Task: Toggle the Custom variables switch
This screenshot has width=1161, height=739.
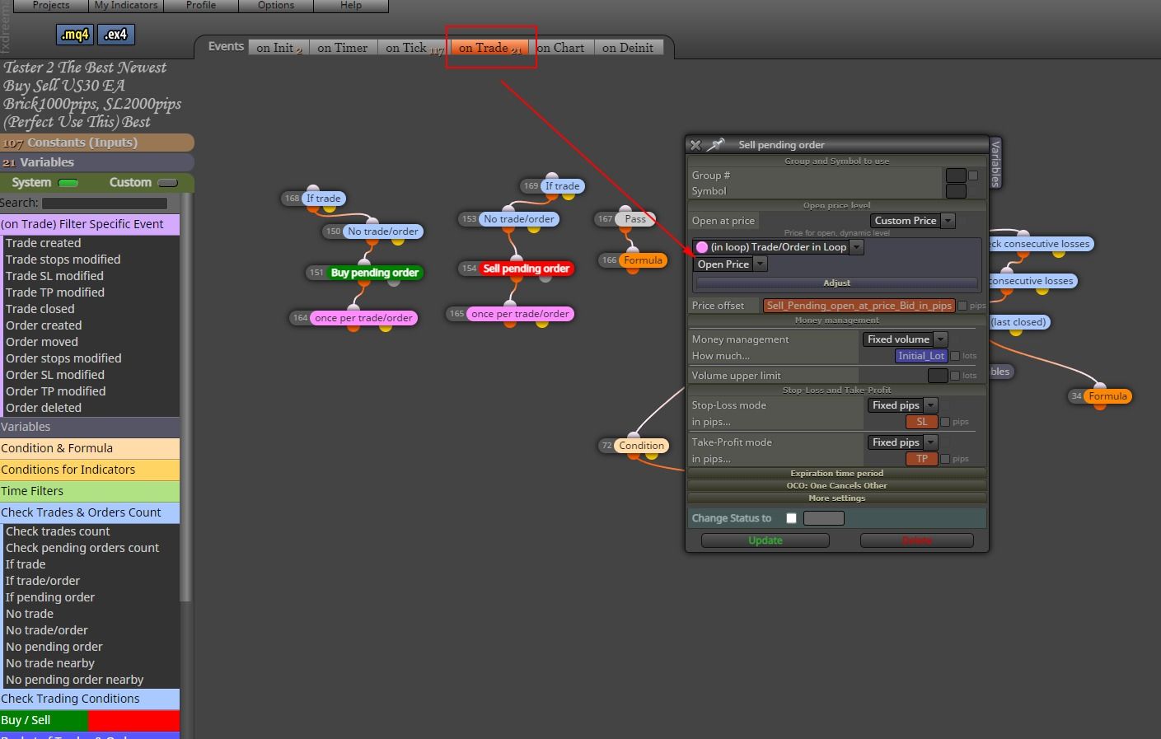Action: [x=167, y=183]
